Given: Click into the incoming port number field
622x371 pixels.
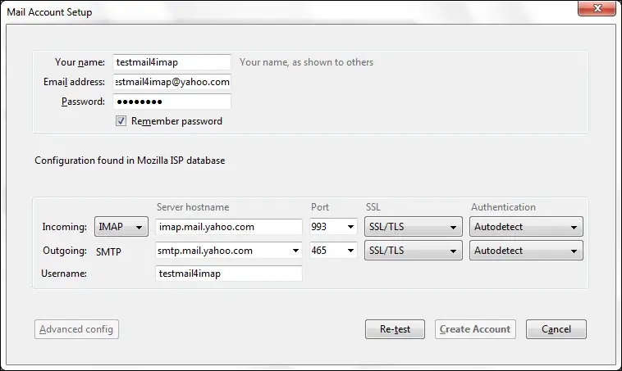Looking at the screenshot, I should (x=326, y=227).
